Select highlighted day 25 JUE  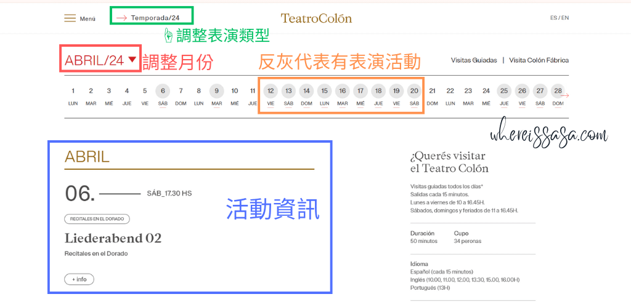click(504, 97)
